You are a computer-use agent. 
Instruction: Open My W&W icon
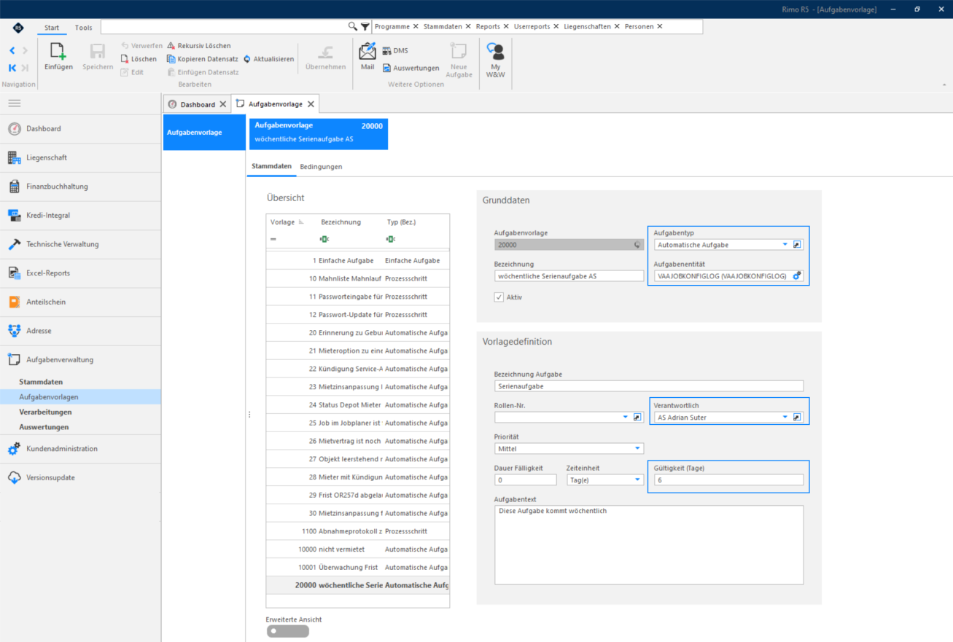496,51
